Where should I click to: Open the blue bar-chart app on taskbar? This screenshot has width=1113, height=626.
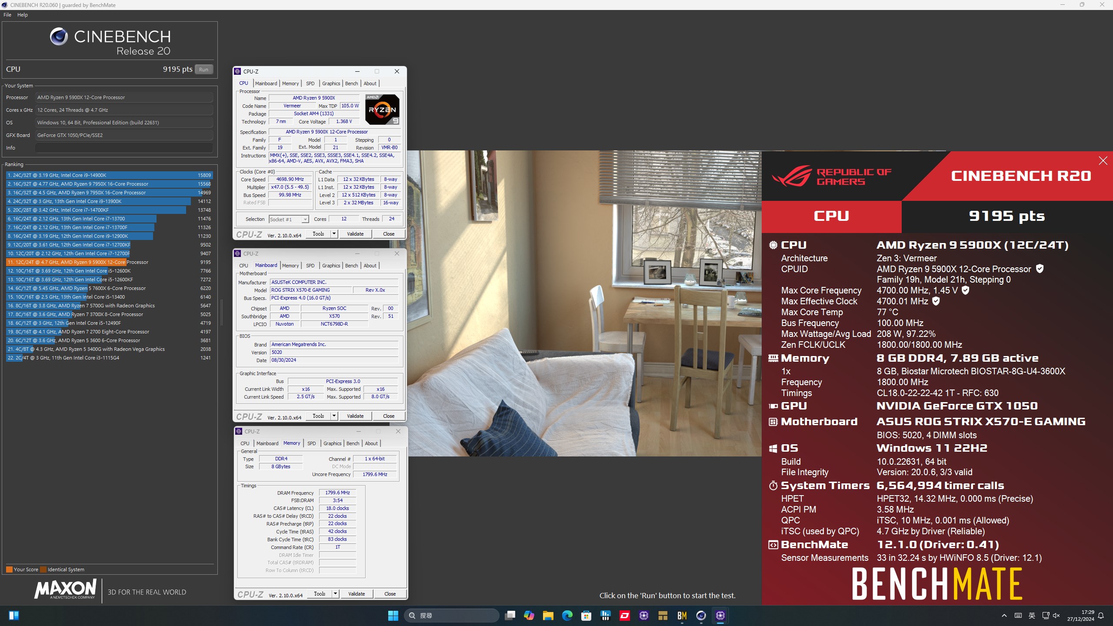605,616
